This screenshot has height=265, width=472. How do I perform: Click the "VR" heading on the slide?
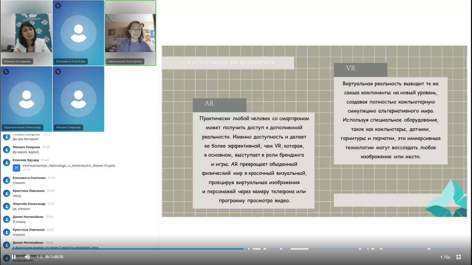[x=351, y=68]
